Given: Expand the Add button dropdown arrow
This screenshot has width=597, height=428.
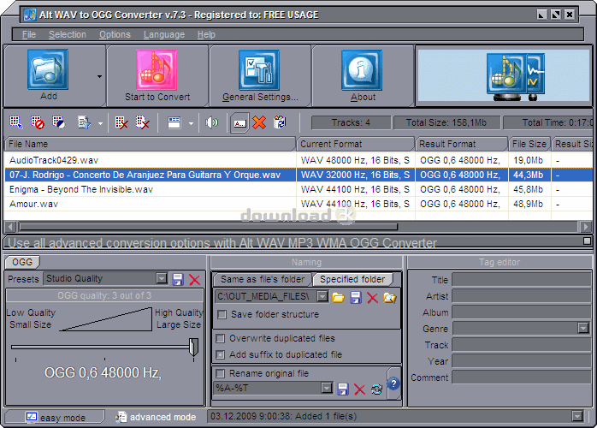Looking at the screenshot, I should pyautogui.click(x=99, y=76).
